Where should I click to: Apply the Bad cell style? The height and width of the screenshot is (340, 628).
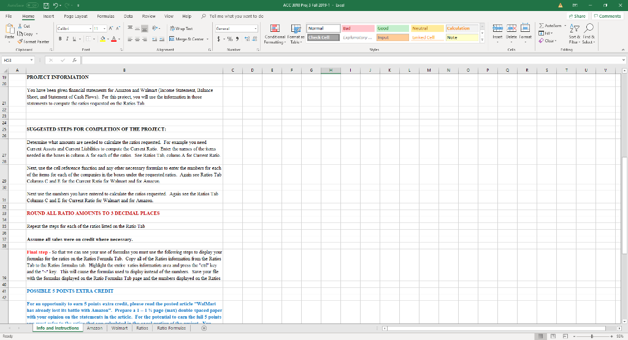pyautogui.click(x=358, y=28)
